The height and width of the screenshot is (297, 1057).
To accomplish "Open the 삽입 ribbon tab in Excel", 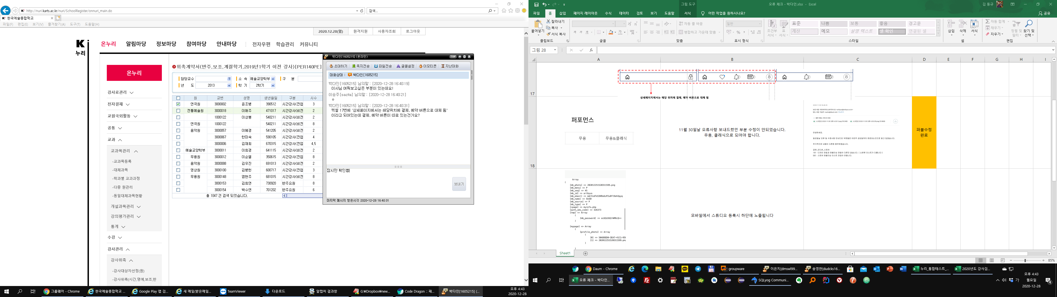I will point(563,13).
